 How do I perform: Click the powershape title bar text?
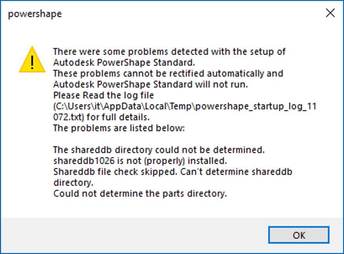tap(35, 13)
